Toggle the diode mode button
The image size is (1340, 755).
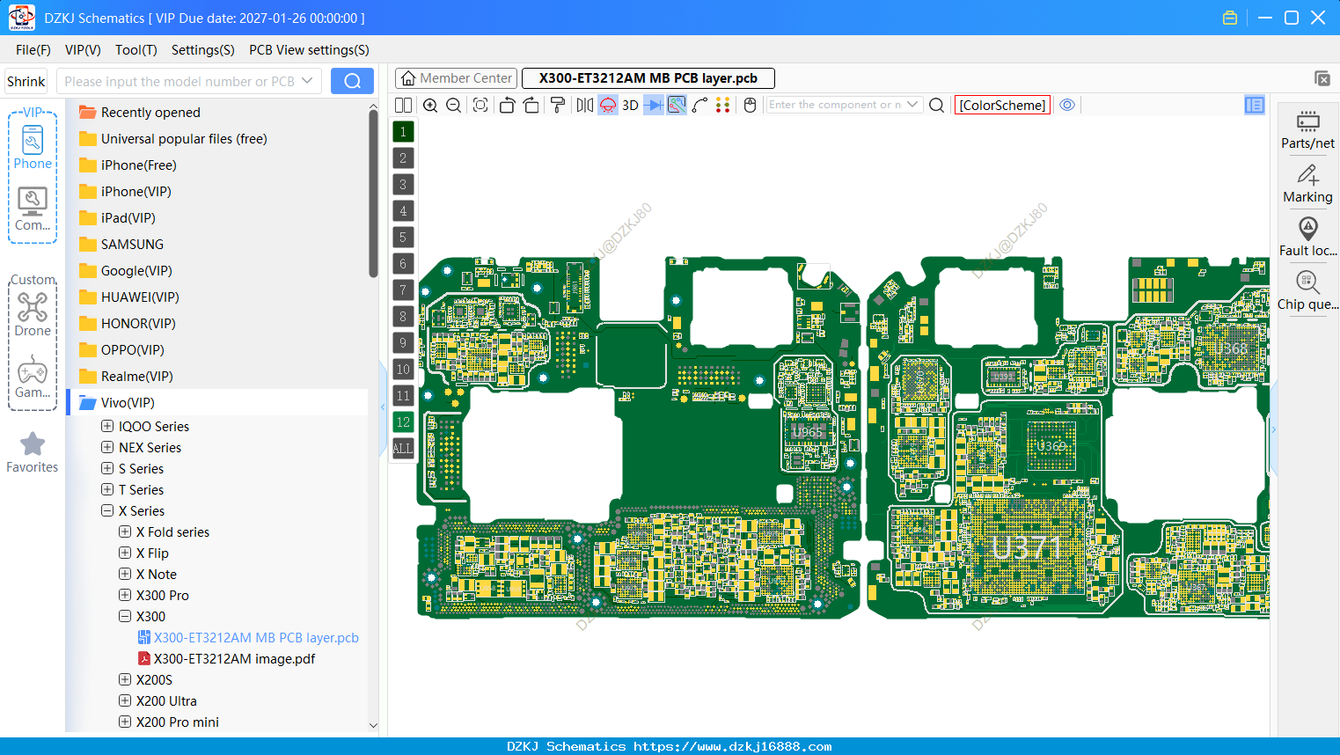click(654, 105)
